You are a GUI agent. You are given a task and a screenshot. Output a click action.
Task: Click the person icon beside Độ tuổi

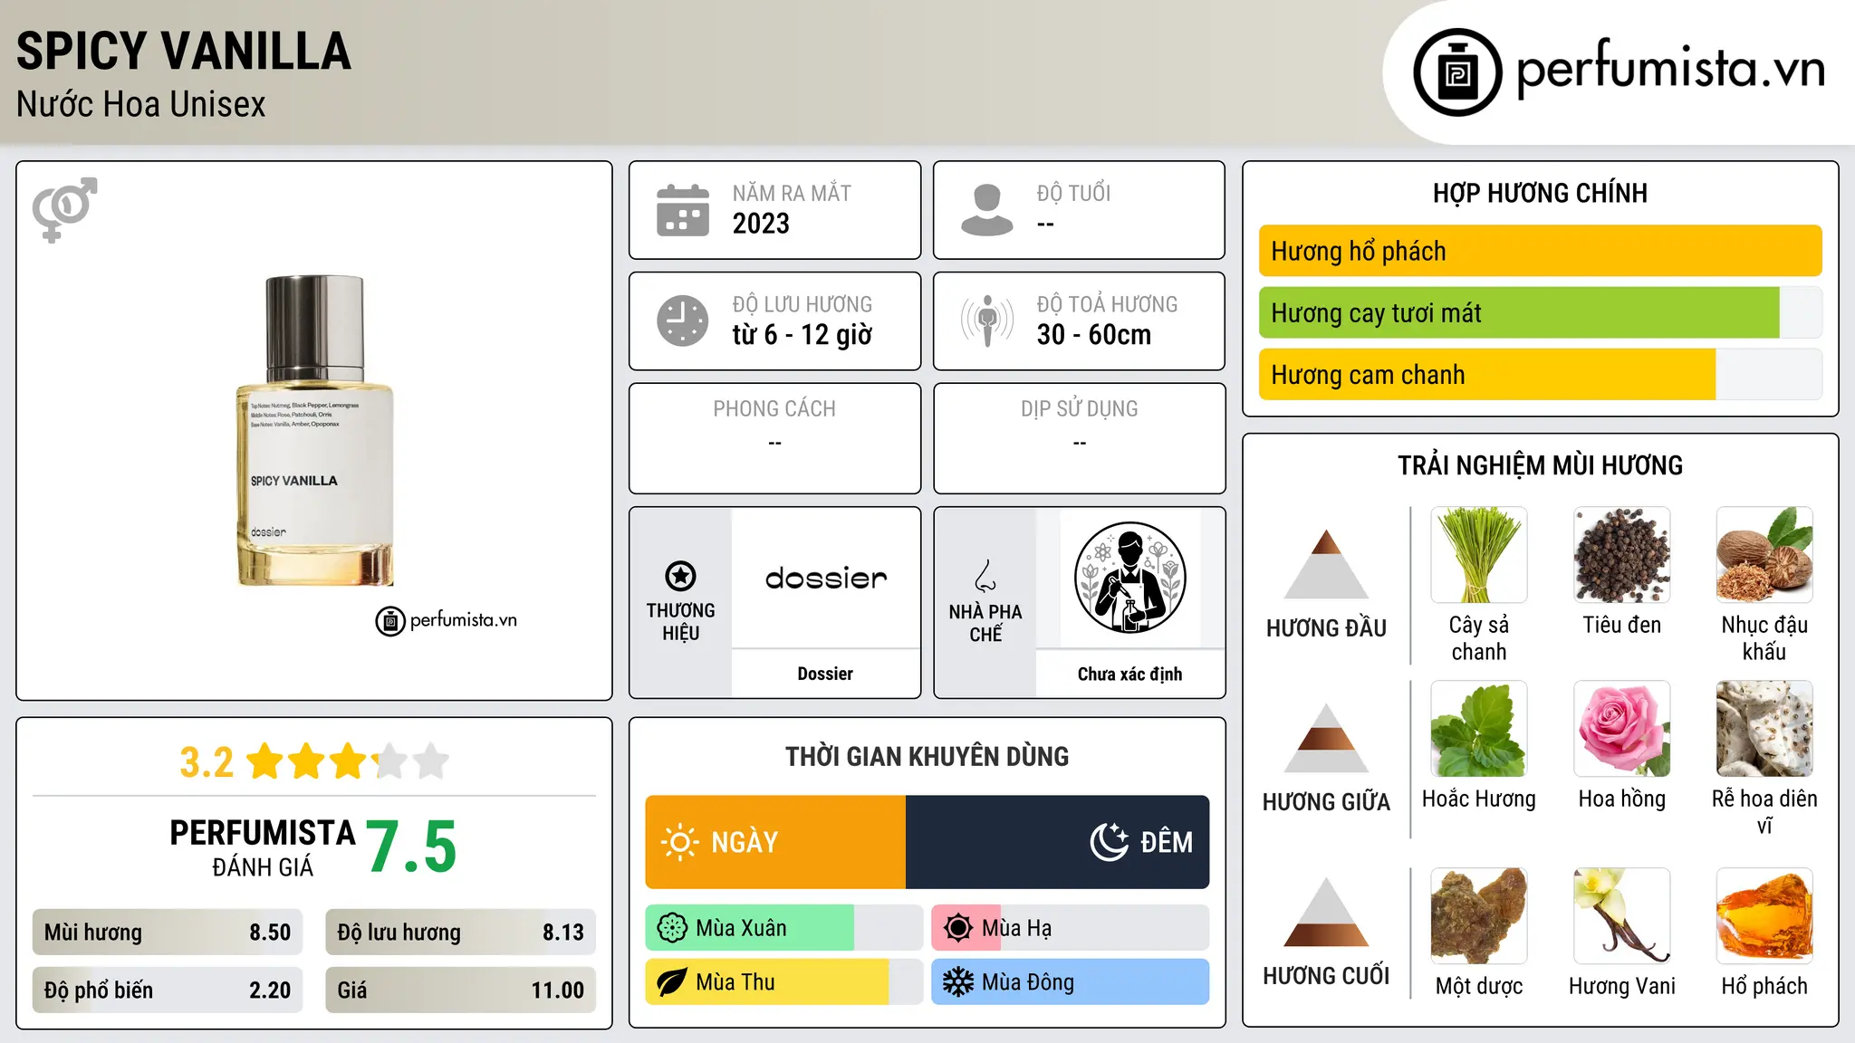(986, 210)
